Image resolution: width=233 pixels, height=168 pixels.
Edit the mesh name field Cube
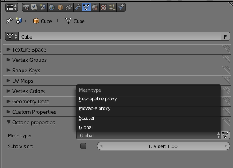[x=120, y=36]
